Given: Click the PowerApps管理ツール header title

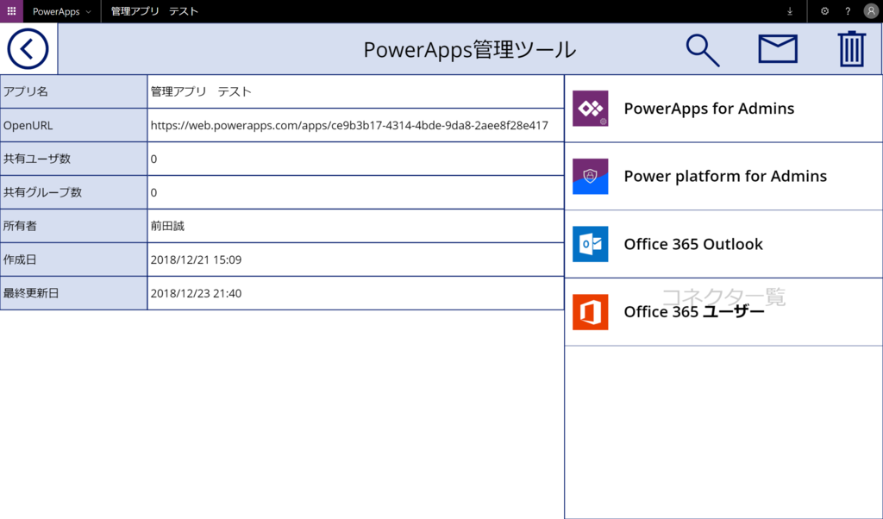Looking at the screenshot, I should (470, 49).
